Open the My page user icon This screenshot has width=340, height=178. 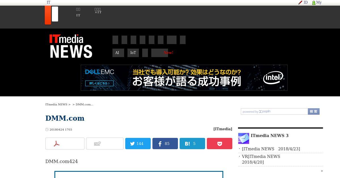coord(314,3)
